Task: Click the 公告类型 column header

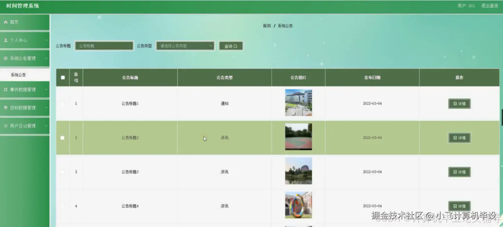Action: click(x=224, y=78)
